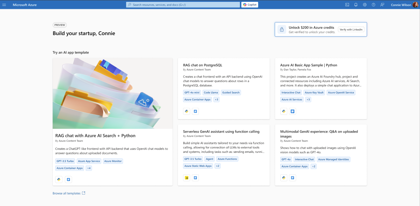420x206 pixels.
Task: Select the Guided Search tag
Action: tap(231, 93)
